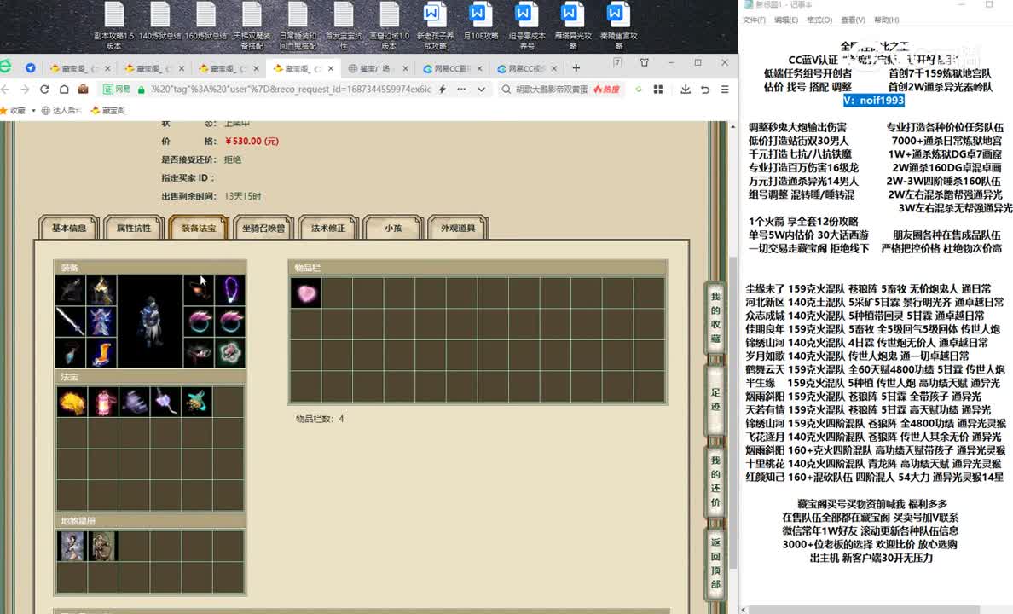Click the character model preview
This screenshot has height=614, width=1013.
pos(150,321)
